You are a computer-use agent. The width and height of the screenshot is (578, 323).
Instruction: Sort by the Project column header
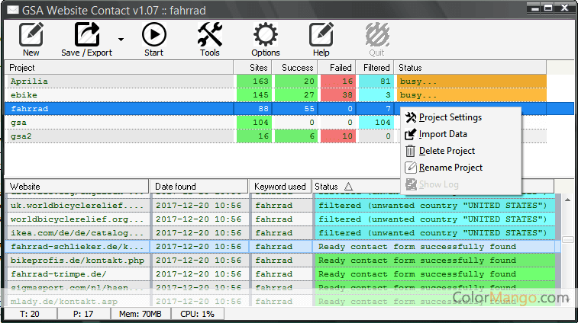coord(118,68)
